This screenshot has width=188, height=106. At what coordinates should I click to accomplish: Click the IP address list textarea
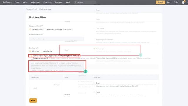(x=57, y=66)
